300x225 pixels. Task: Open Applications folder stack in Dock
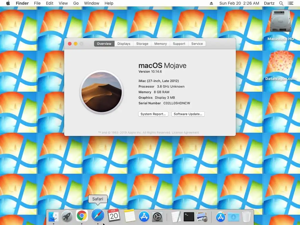click(220, 217)
